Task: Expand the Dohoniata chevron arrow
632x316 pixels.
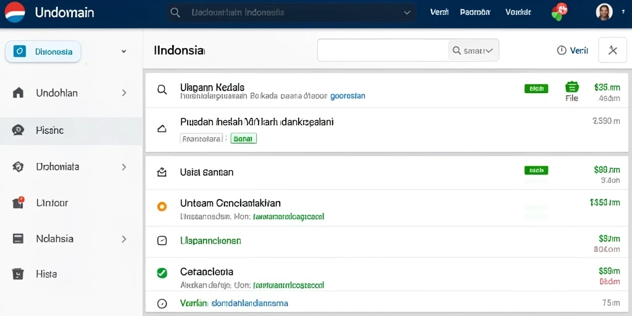Action: (124, 167)
